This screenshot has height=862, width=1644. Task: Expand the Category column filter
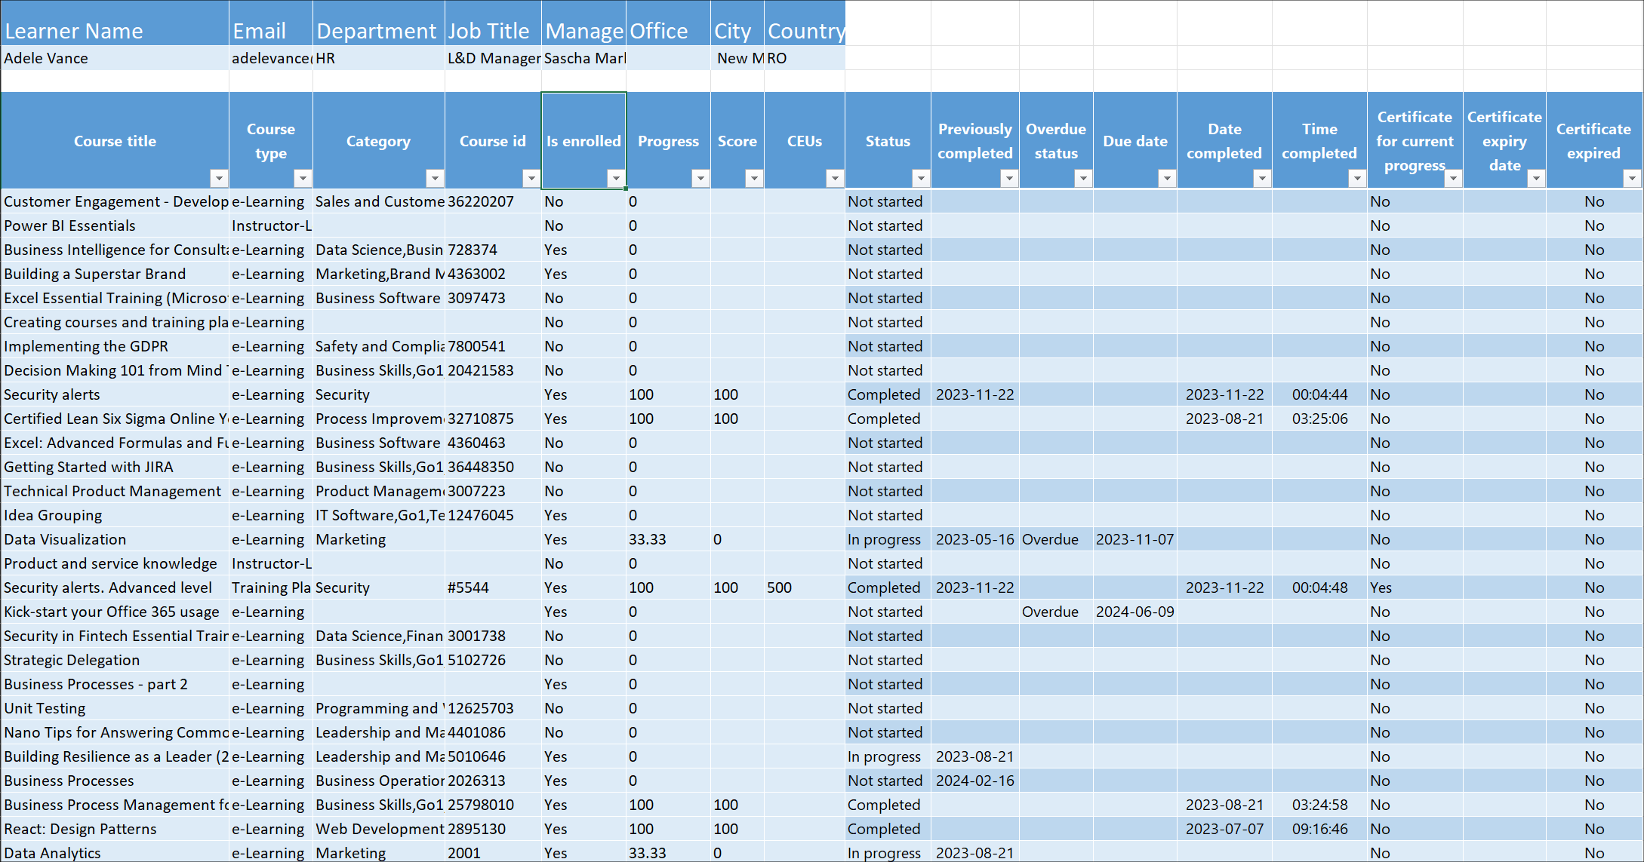[x=435, y=179]
